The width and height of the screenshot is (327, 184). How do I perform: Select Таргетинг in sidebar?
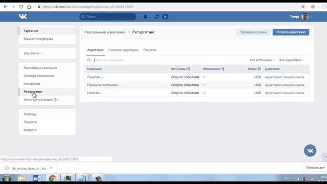[x=47, y=31]
